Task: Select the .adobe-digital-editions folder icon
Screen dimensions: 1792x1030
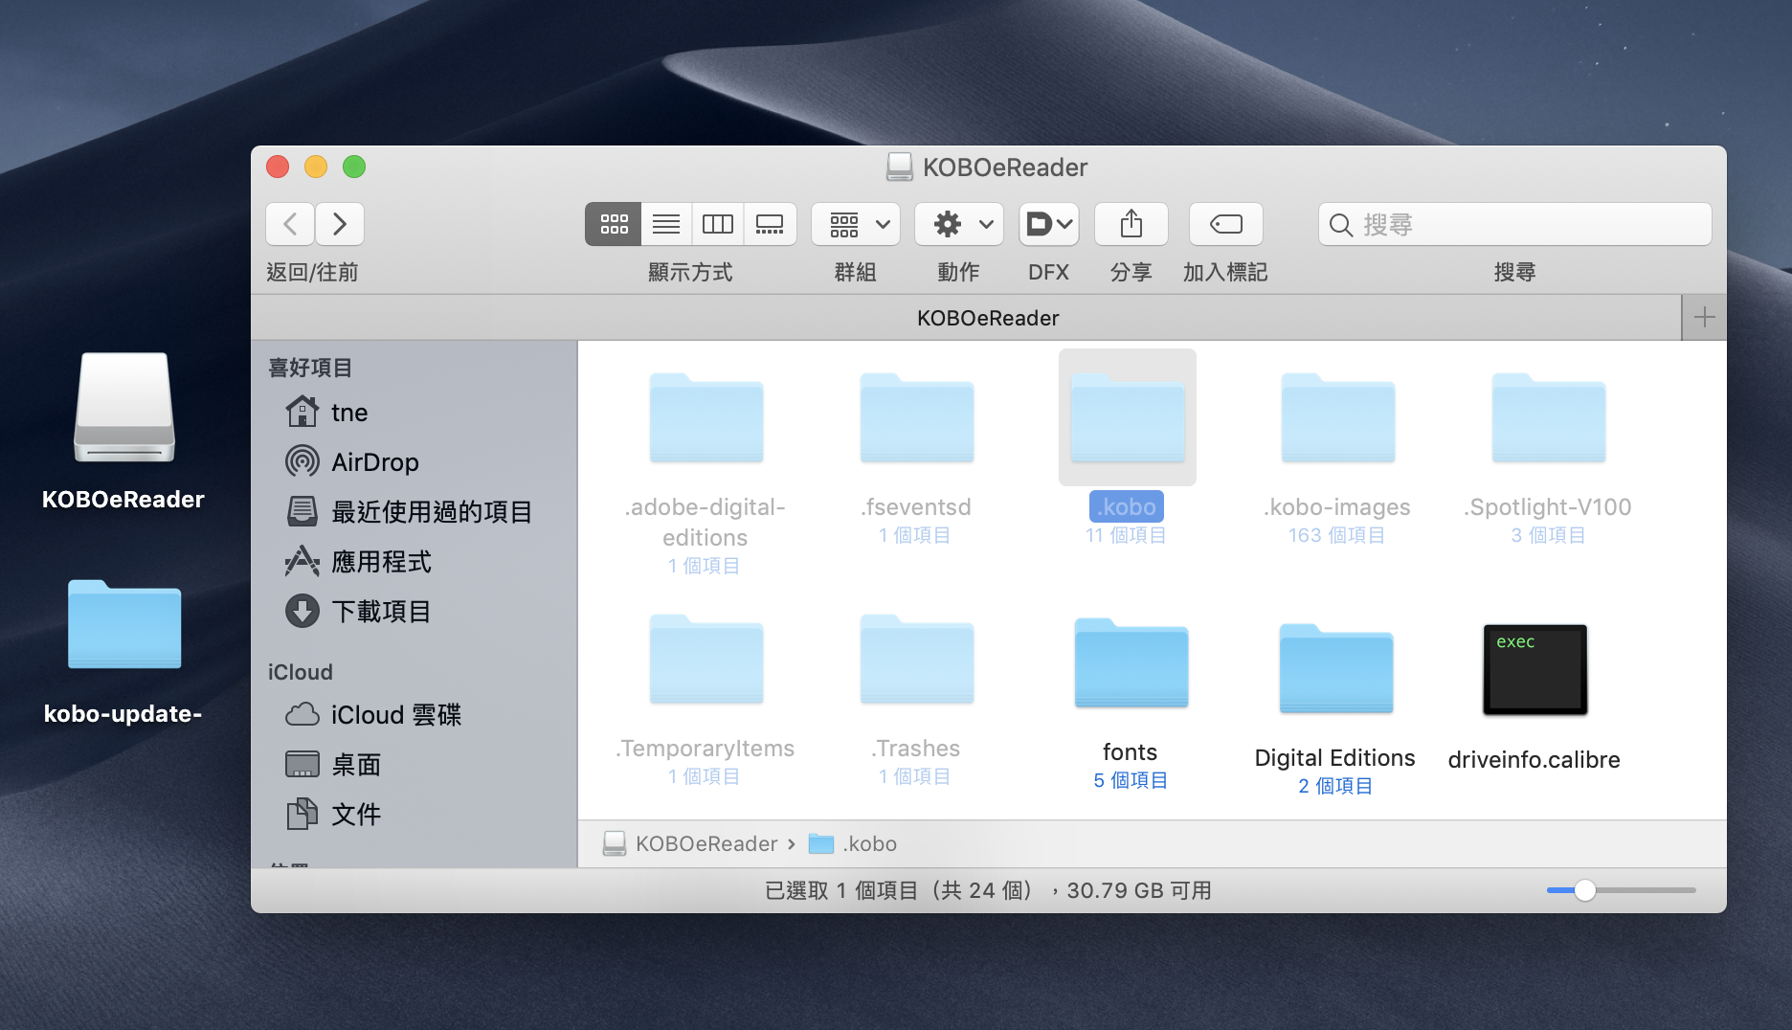Action: point(706,418)
